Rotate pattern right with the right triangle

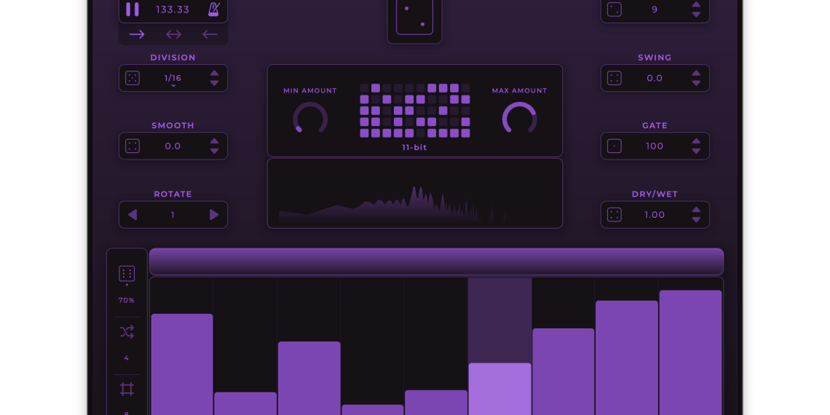click(214, 215)
